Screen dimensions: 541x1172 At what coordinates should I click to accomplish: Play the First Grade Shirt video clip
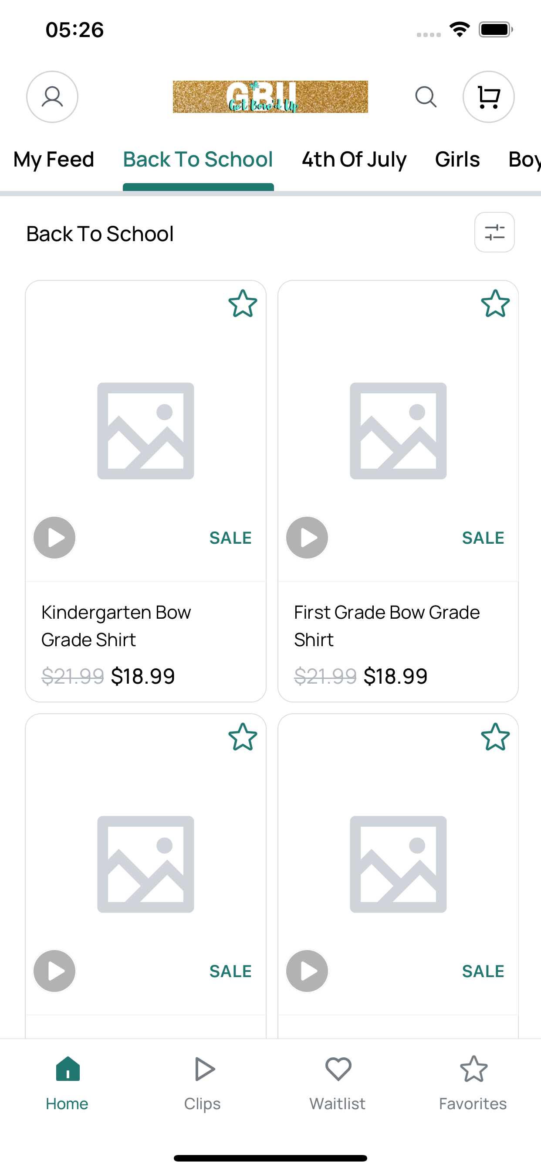pyautogui.click(x=307, y=537)
